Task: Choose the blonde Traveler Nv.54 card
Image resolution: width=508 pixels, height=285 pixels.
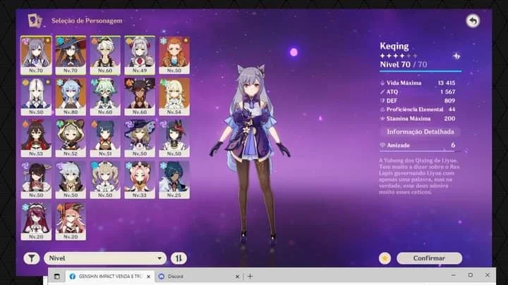Action: 174,96
